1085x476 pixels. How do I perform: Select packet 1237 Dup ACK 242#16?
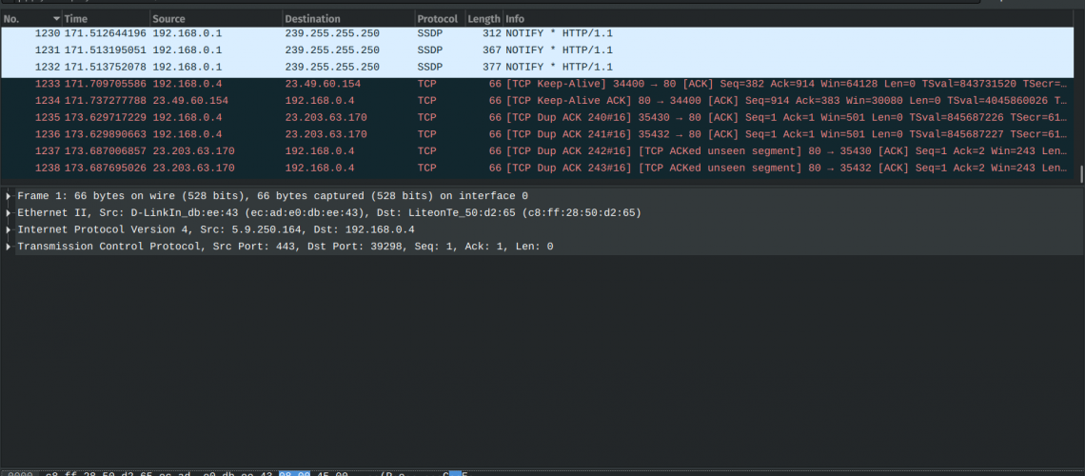(x=538, y=150)
